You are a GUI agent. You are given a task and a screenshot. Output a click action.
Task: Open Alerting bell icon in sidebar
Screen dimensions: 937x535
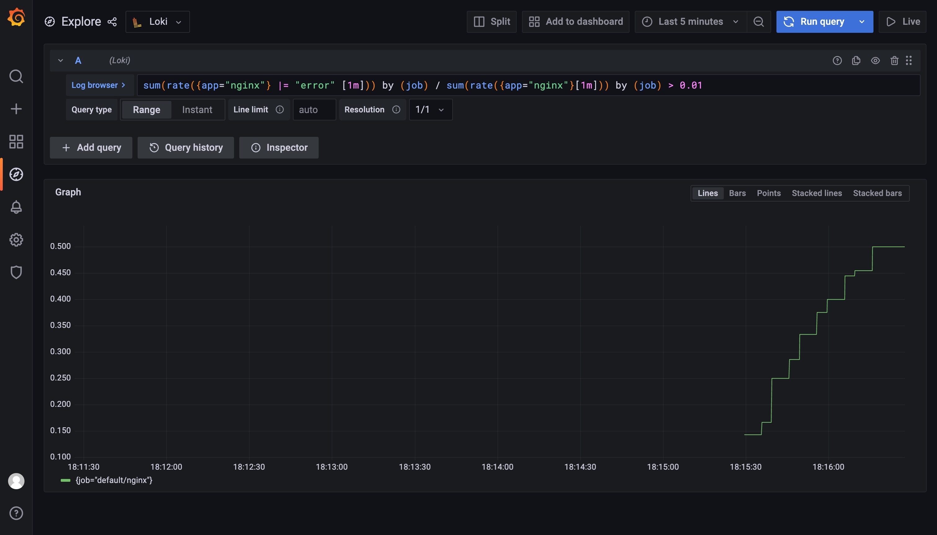click(16, 207)
